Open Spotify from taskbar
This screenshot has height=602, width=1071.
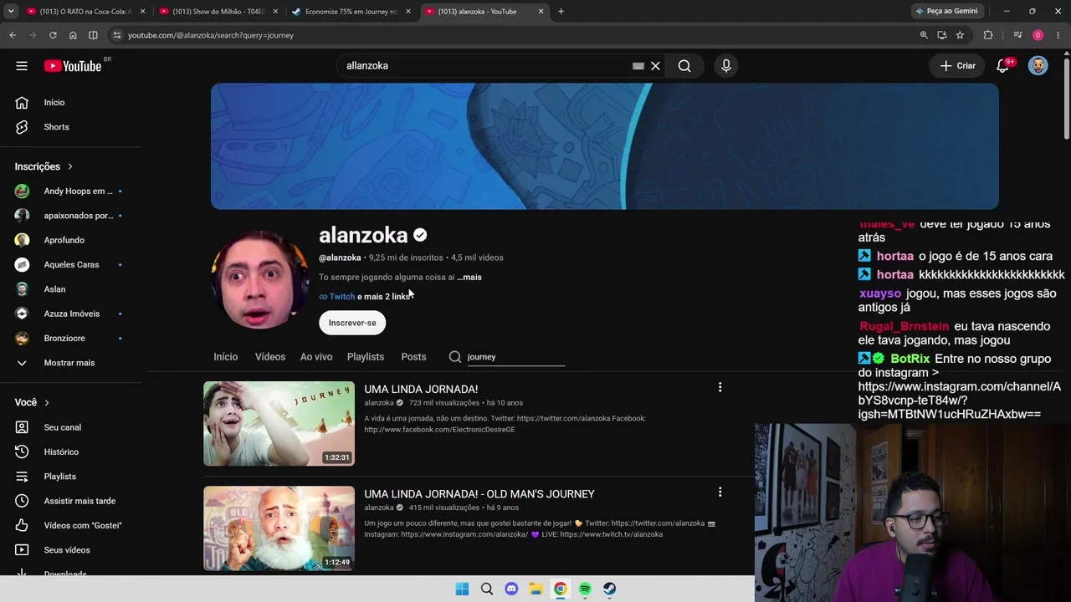point(585,589)
